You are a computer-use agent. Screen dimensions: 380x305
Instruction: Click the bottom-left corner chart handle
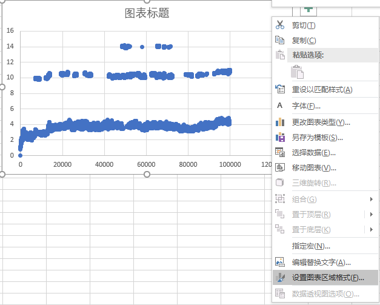coord(2,174)
